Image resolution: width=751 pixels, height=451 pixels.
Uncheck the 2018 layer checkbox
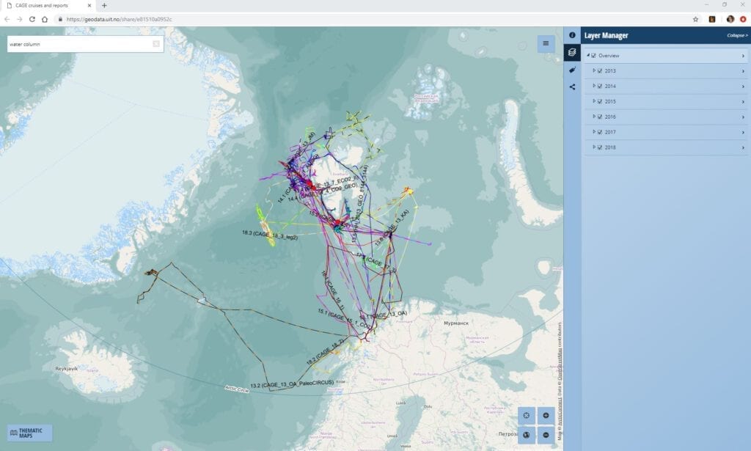pyautogui.click(x=600, y=147)
